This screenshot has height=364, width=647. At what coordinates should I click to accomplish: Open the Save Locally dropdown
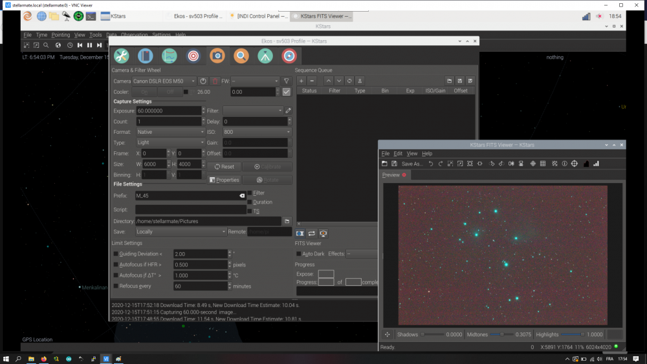tap(181, 231)
